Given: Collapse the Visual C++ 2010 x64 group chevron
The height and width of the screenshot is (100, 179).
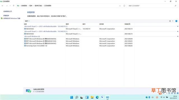Looking at the screenshot, I should click(x=178, y=26).
